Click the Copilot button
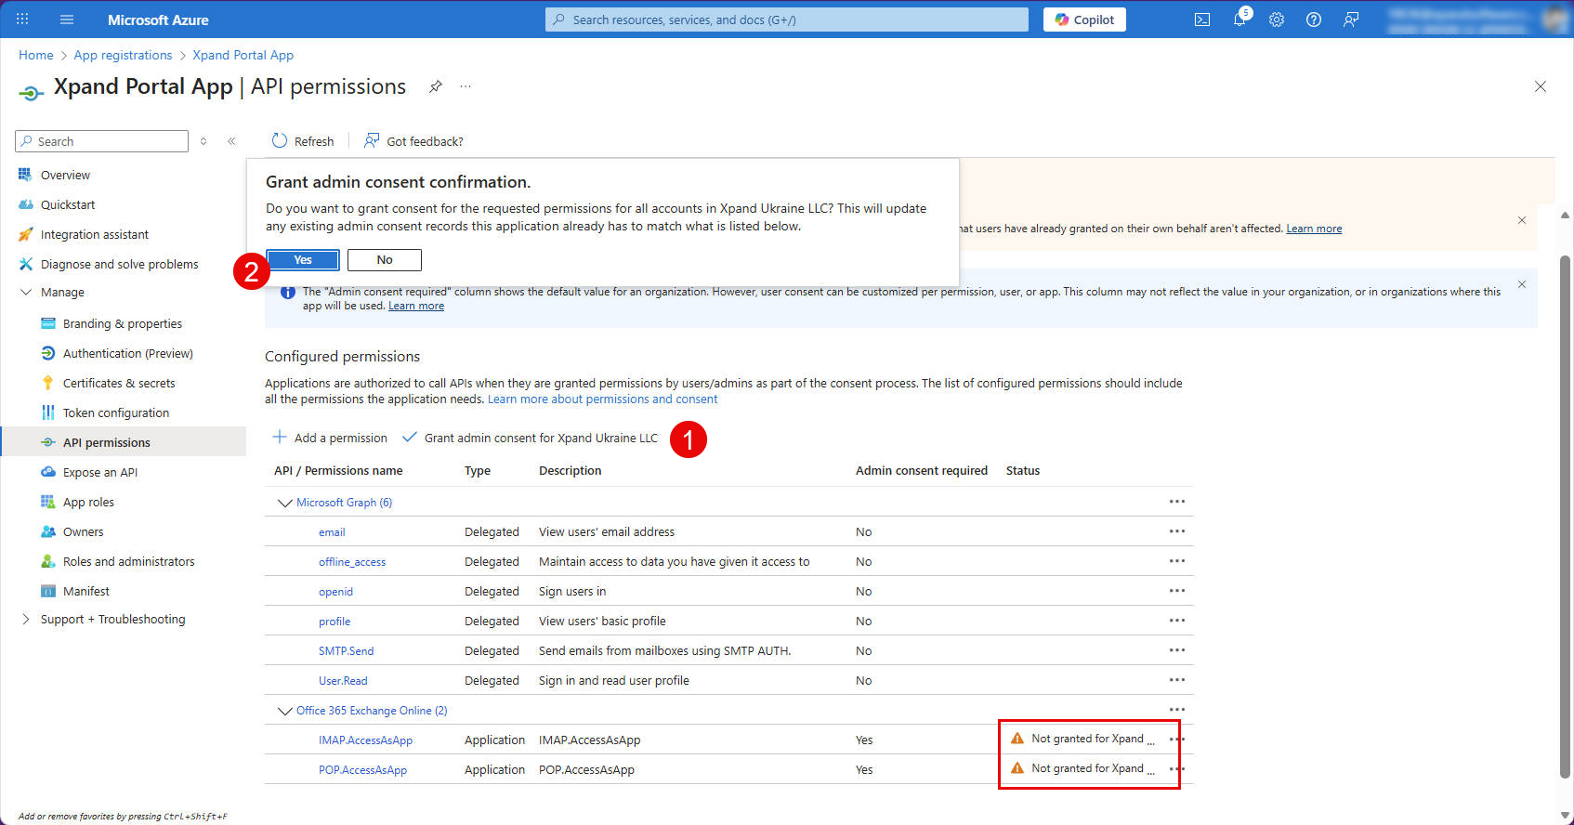This screenshot has height=825, width=1574. tap(1084, 20)
